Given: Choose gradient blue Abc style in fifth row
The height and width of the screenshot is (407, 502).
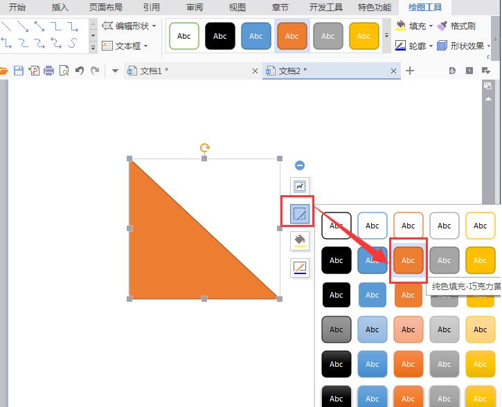Looking at the screenshot, I should [x=373, y=364].
